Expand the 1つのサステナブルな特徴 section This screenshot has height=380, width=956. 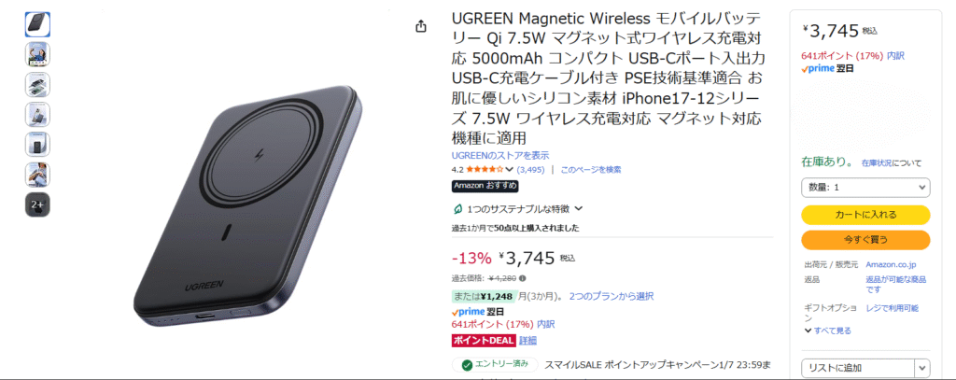pos(525,208)
